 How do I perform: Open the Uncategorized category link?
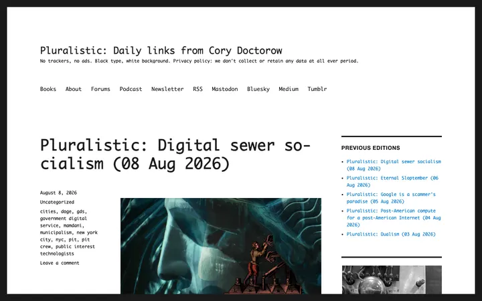click(57, 202)
